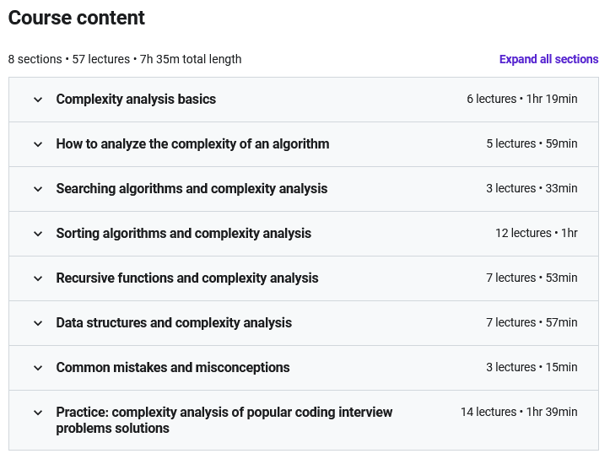
Task: Click 'Data structures and complexity analysis' title
Action: (x=174, y=323)
